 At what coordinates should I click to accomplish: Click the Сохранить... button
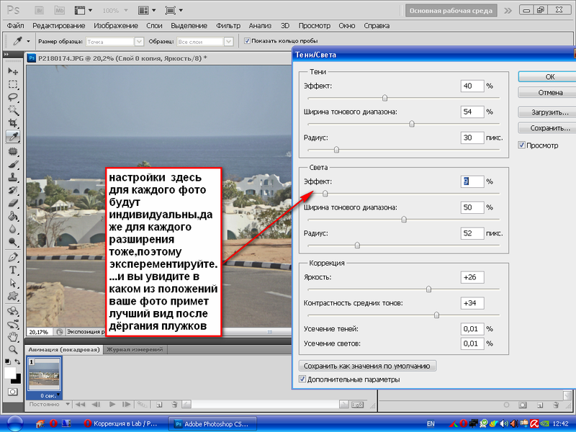pos(547,128)
